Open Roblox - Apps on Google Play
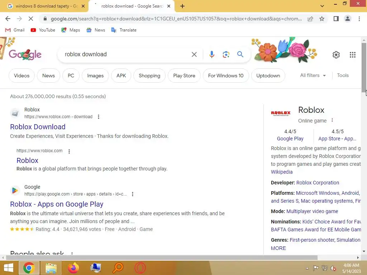367x275 pixels. point(57,204)
